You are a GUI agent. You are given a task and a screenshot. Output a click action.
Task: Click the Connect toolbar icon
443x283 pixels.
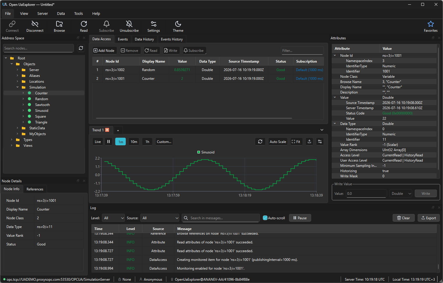pyautogui.click(x=12, y=26)
